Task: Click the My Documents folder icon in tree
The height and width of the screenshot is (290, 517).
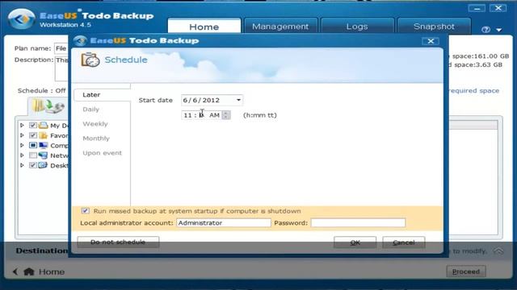Action: point(43,126)
